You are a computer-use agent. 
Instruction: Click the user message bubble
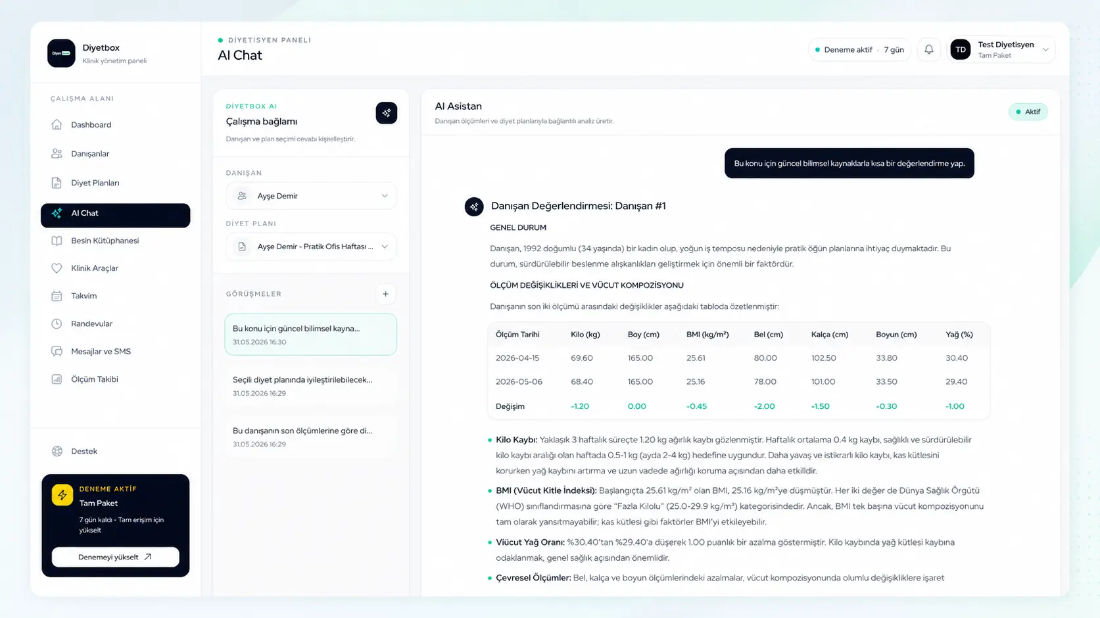coord(849,163)
